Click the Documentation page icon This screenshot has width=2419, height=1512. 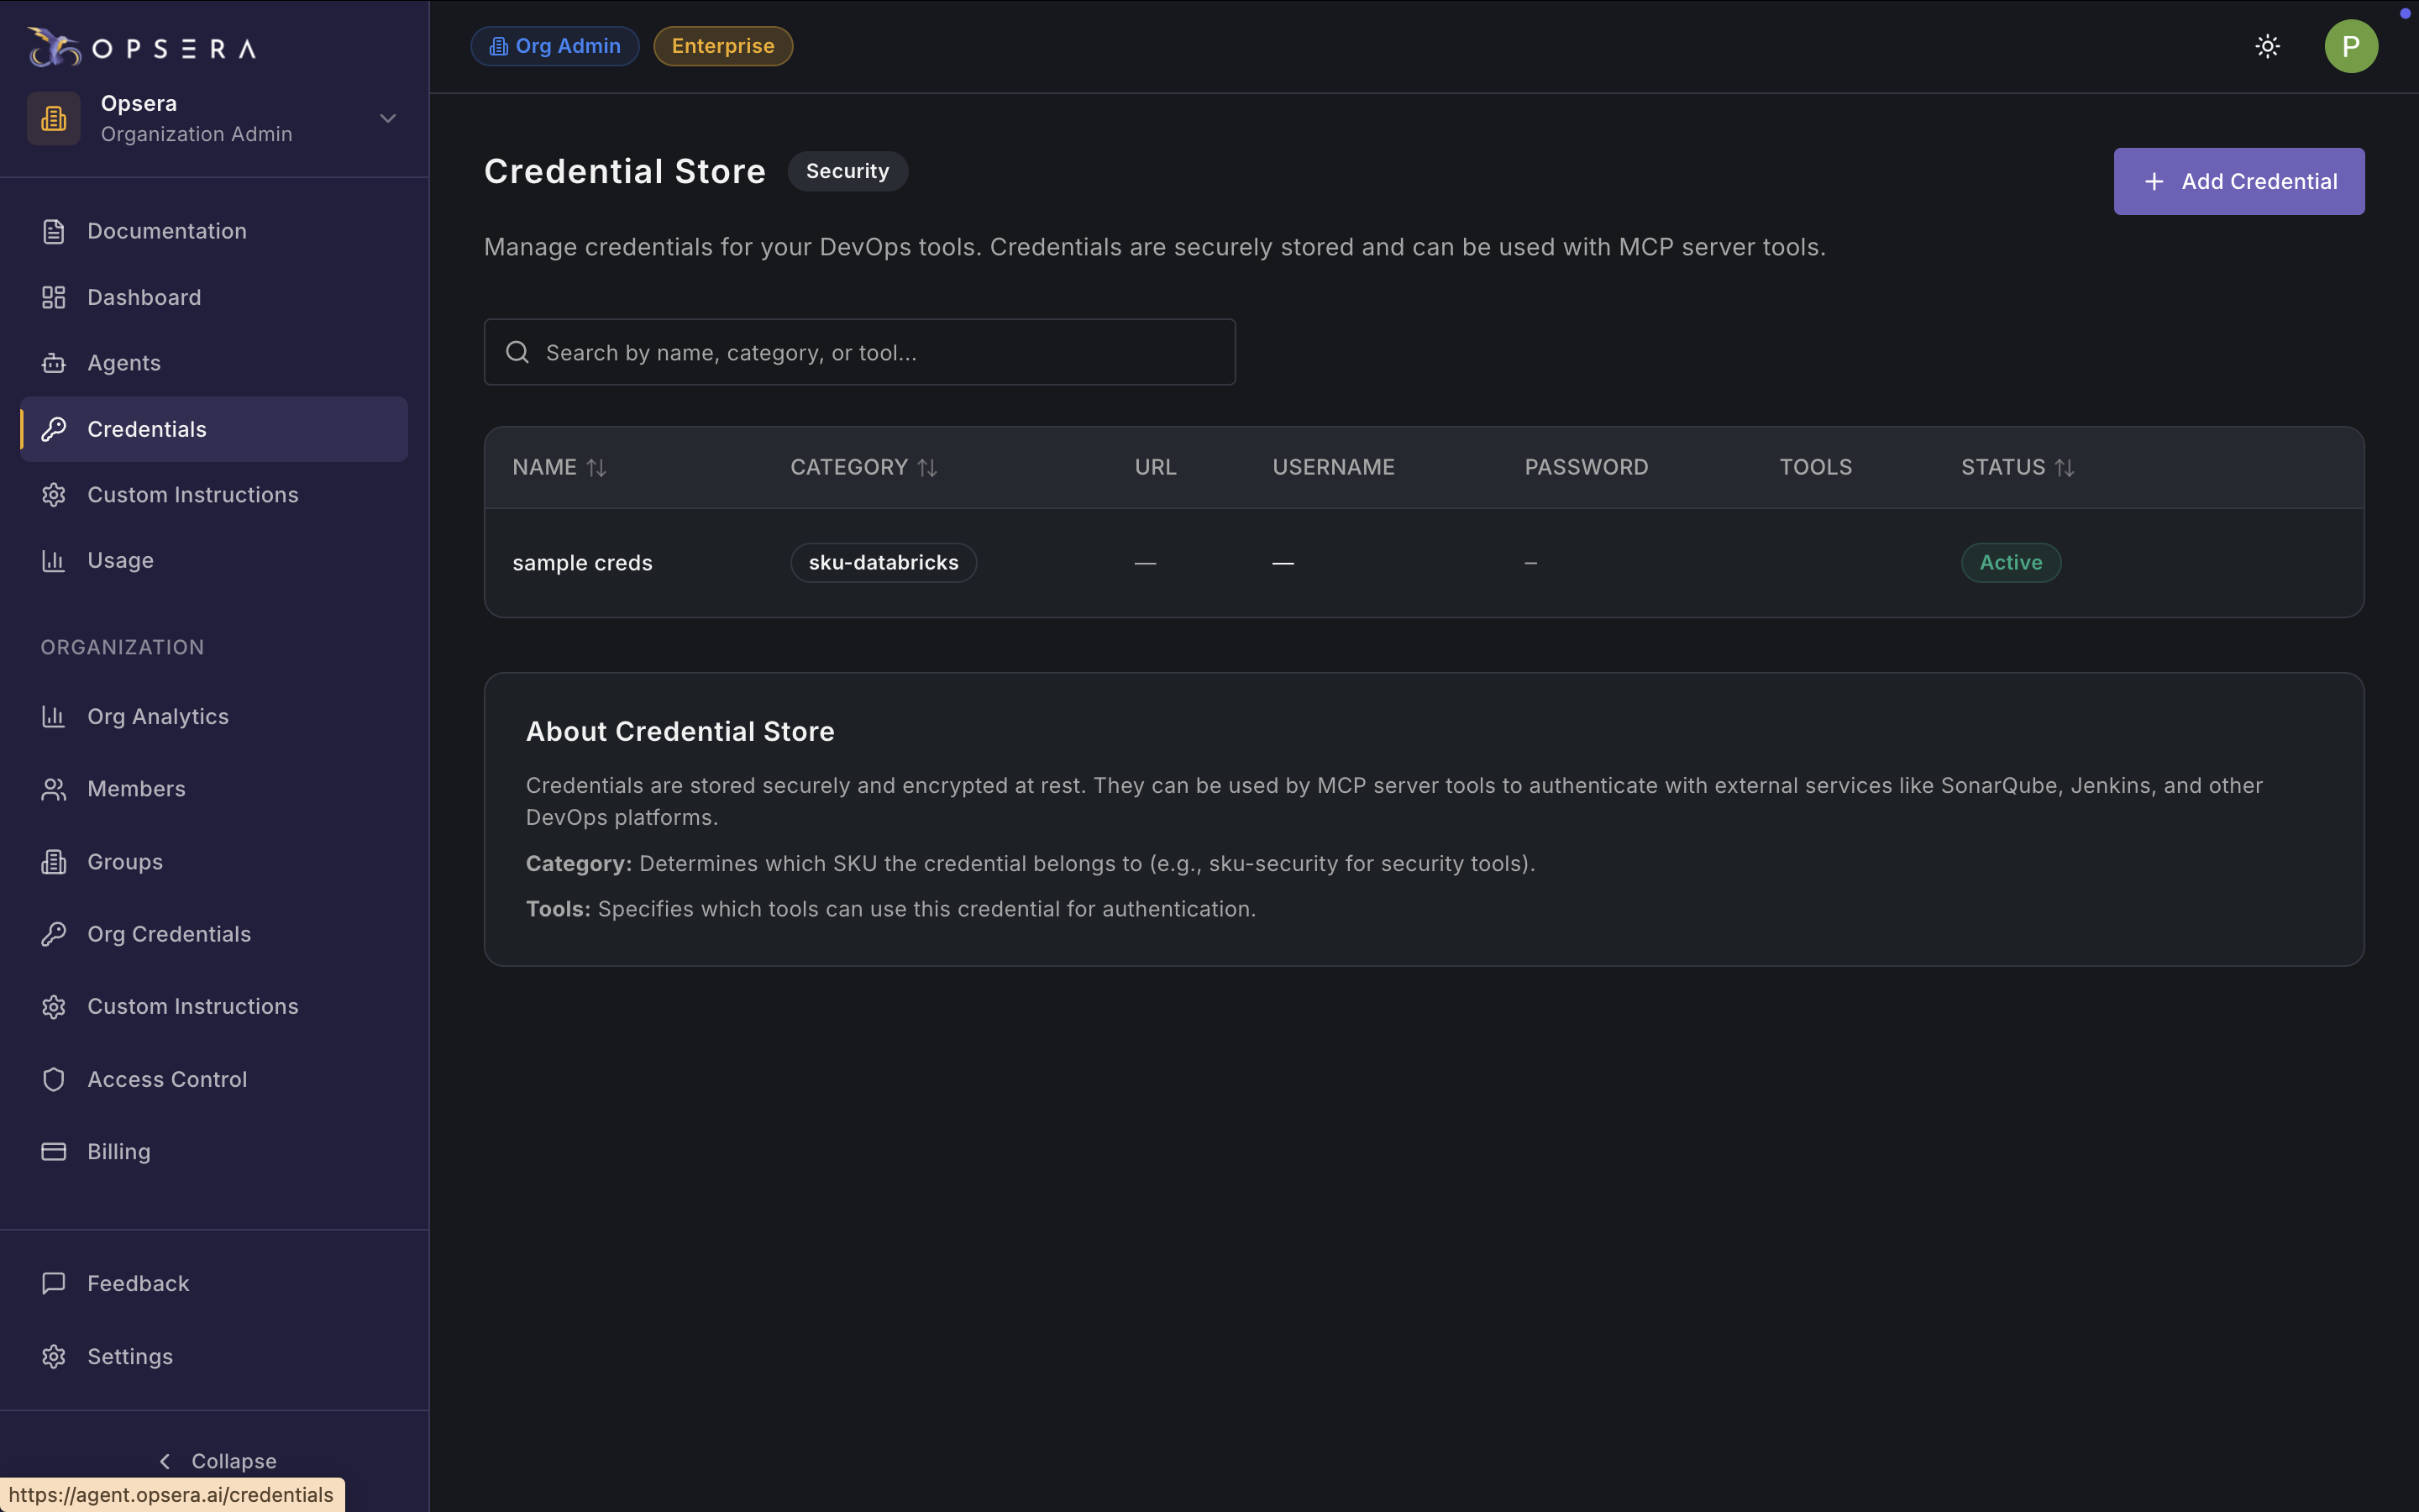click(x=54, y=231)
